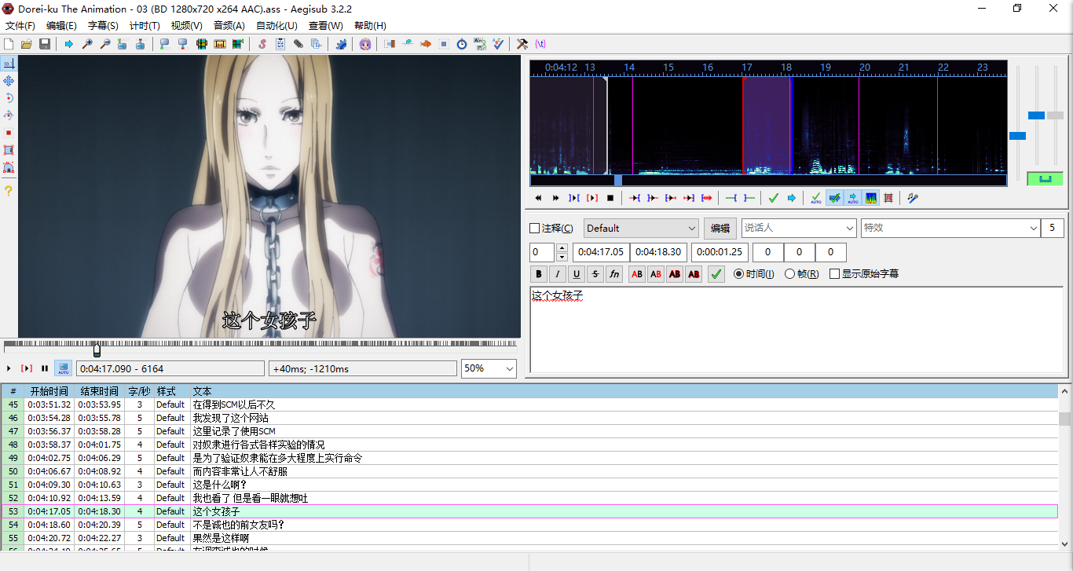Open the Styles Manager (pink S icon)
The height and width of the screenshot is (571, 1073).
click(262, 44)
